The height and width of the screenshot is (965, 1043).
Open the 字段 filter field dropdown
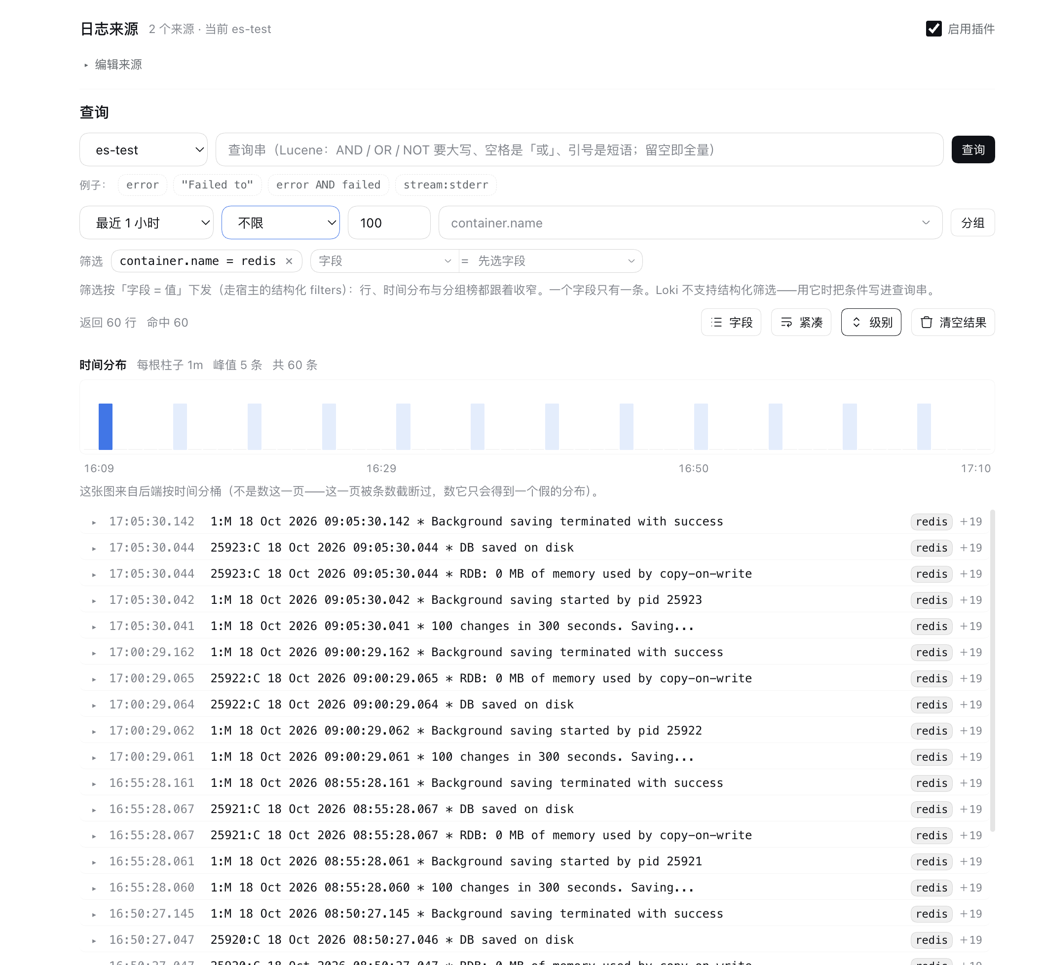[x=384, y=261]
